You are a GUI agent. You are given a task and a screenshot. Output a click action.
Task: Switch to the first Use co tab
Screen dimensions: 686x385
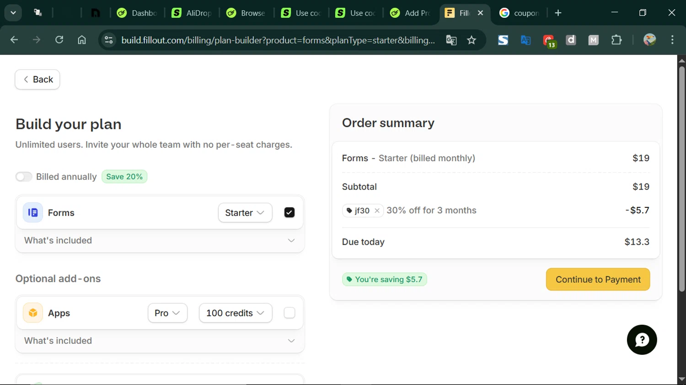click(x=301, y=13)
